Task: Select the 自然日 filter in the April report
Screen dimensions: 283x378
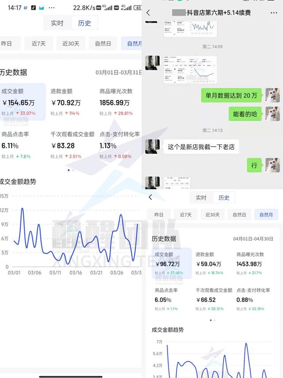Action: click(x=239, y=214)
